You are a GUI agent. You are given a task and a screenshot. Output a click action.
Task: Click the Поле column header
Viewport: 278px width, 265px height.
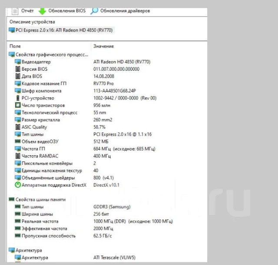(15, 46)
